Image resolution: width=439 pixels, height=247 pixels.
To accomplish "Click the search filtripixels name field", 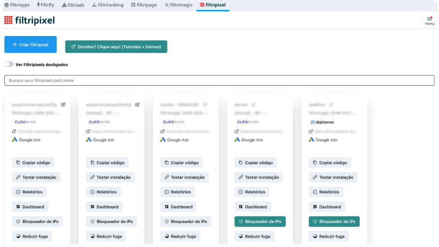I will pos(219,80).
